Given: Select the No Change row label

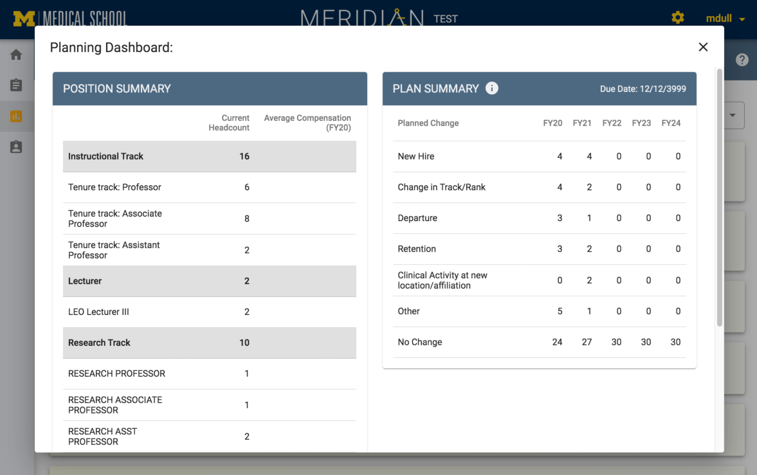Looking at the screenshot, I should click(420, 342).
